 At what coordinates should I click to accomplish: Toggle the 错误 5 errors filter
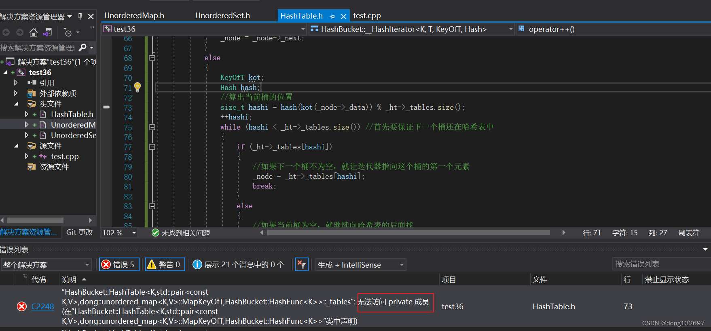point(119,264)
